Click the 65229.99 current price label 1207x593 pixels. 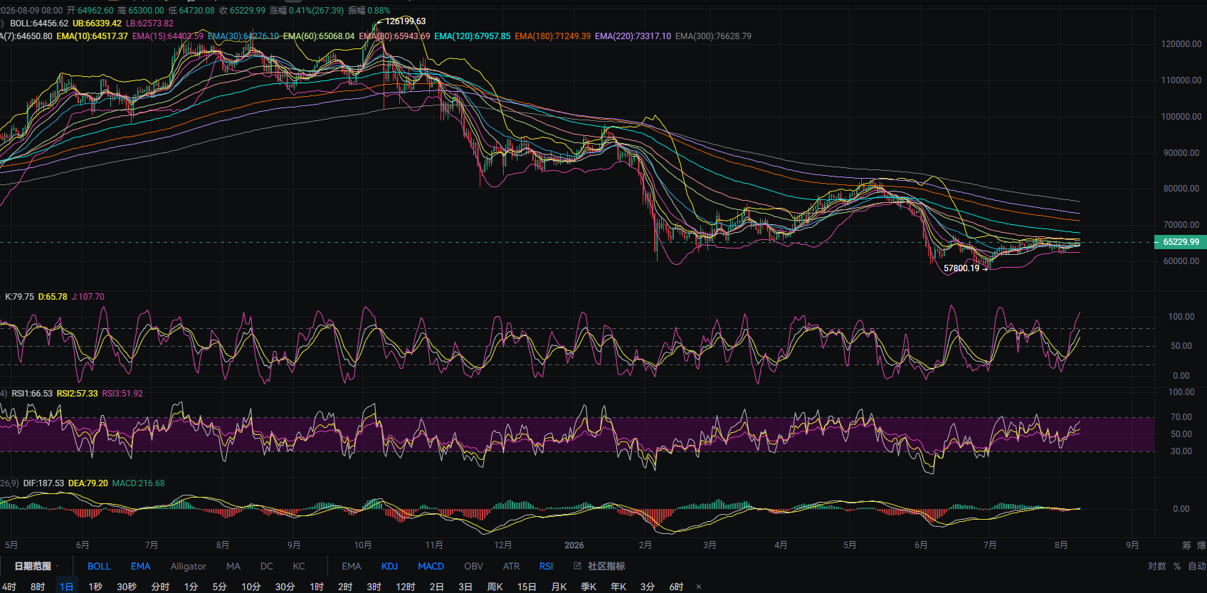point(1180,242)
